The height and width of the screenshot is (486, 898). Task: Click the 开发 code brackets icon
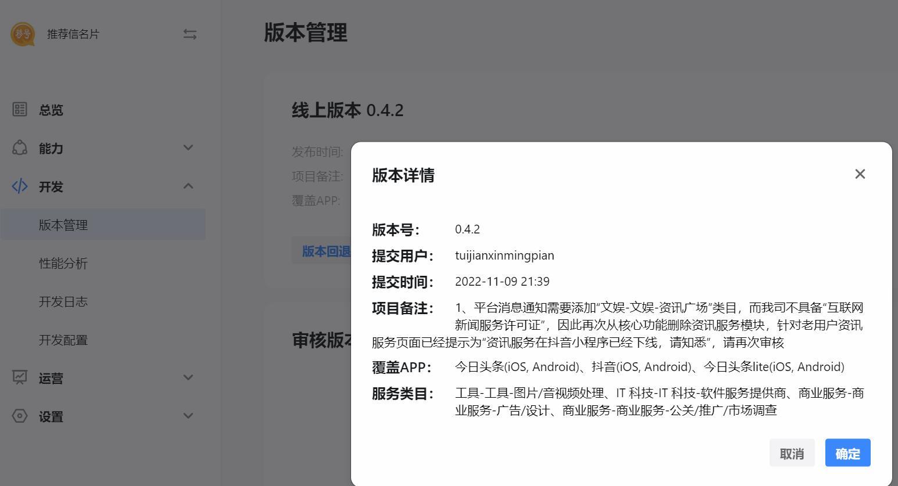coord(20,186)
